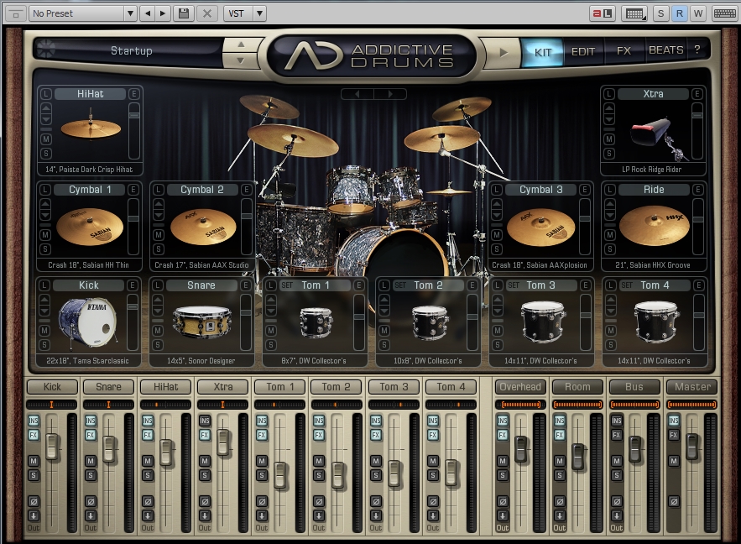Screen dimensions: 741x544
Task: Click the Snare channel output arrow icon
Action: click(91, 515)
